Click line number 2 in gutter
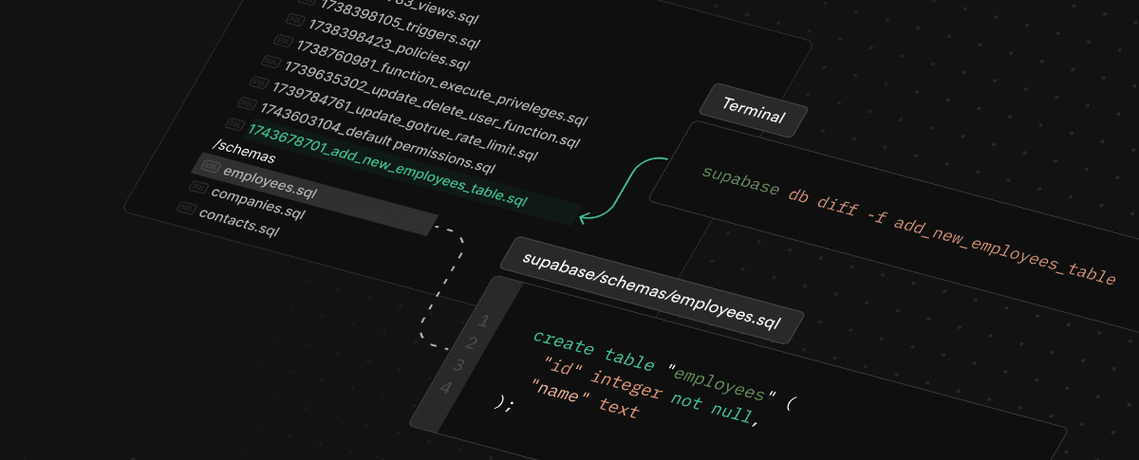This screenshot has width=1139, height=460. [x=470, y=343]
